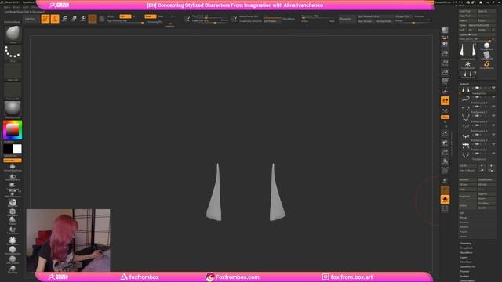Select the Rotate transform tool in top shelf
This screenshot has height=282, width=502.
pyautogui.click(x=84, y=19)
